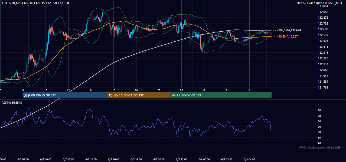
Task: Click price axis label 131.947
Action: 323,76
